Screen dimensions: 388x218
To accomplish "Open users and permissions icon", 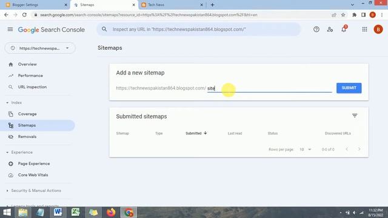I will 330,30.
